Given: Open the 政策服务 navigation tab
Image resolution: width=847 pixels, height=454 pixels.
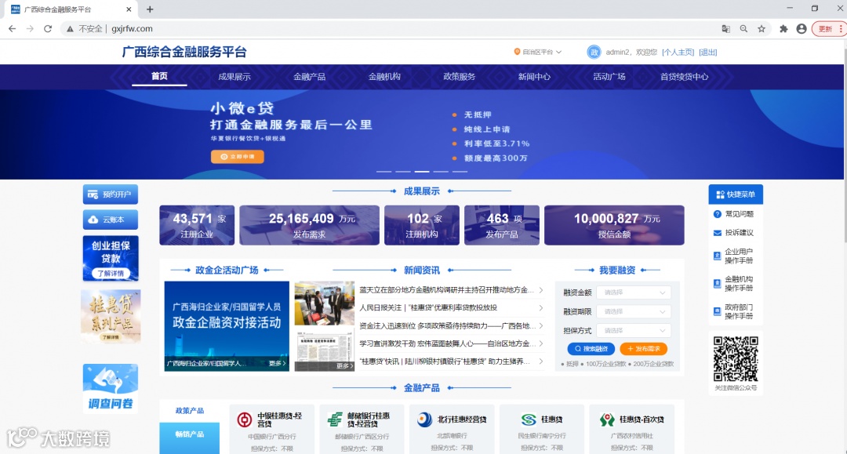Looking at the screenshot, I should click(x=460, y=77).
